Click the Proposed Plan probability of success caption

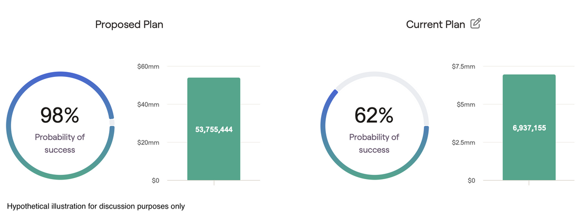pos(60,143)
